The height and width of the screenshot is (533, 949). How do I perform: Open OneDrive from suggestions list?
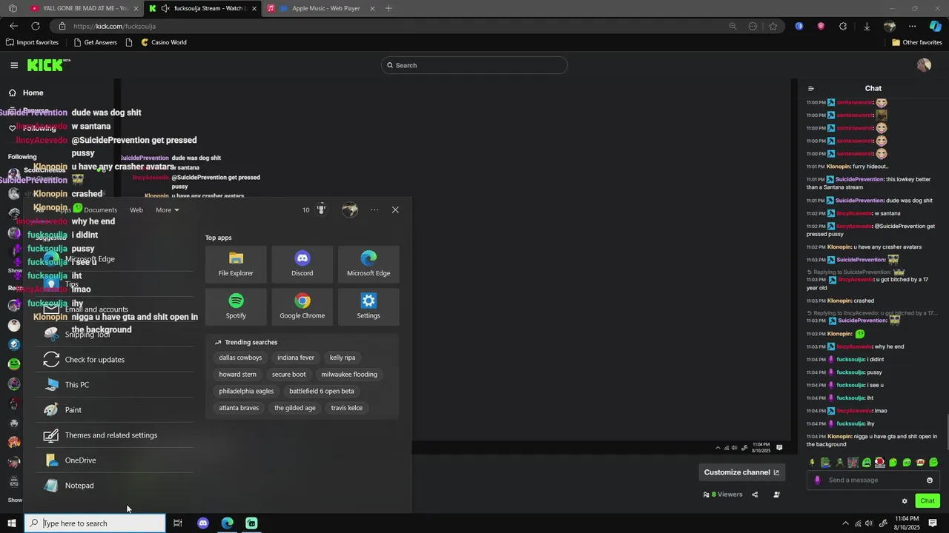[115, 460]
